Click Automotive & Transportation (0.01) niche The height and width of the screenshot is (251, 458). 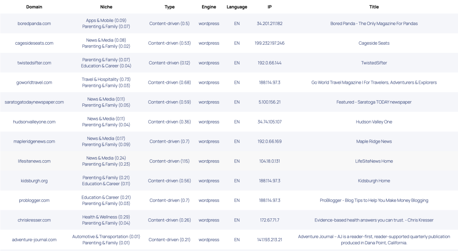pyautogui.click(x=106, y=236)
